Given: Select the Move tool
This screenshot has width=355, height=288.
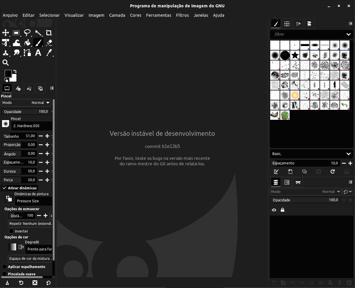Looking at the screenshot, I should 6,33.
